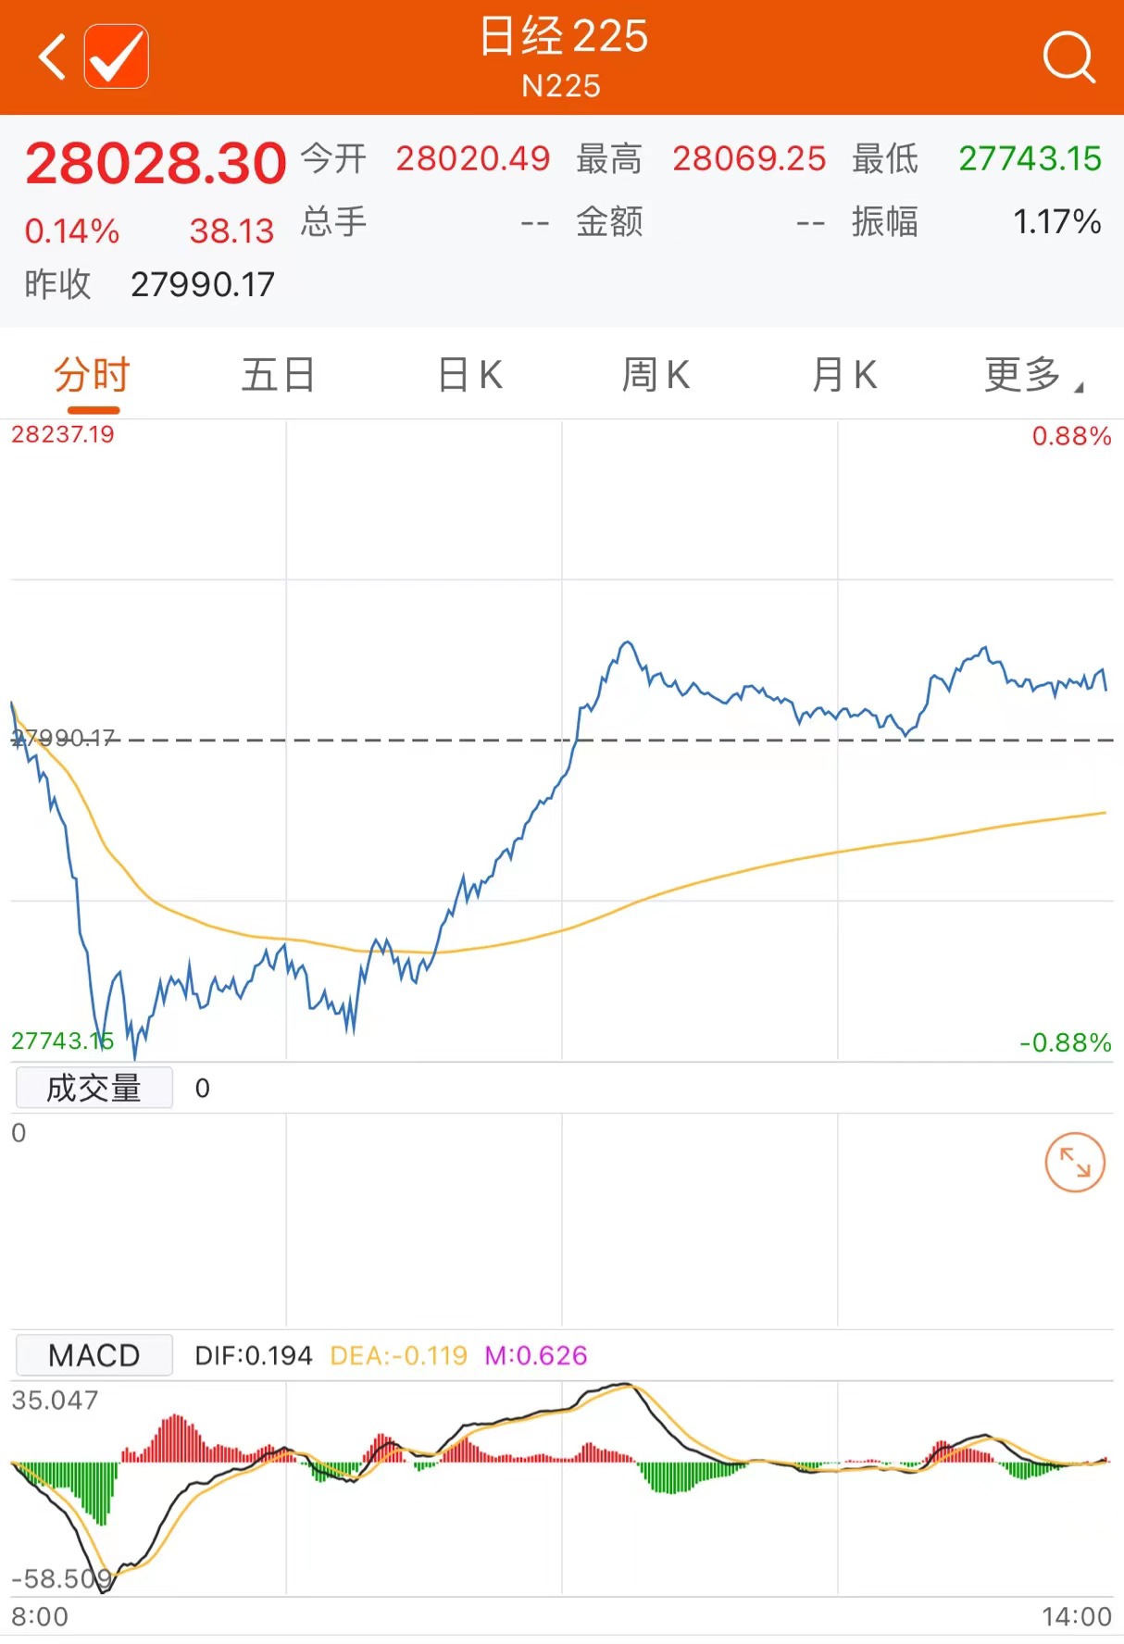Image resolution: width=1124 pixels, height=1644 pixels.
Task: Click the 成交量 indicator selector
Action: click(94, 1088)
